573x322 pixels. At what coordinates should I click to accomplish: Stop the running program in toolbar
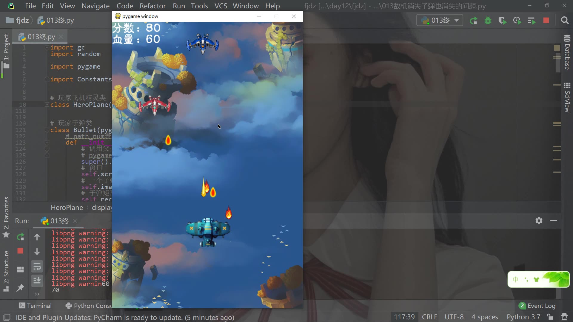[546, 21]
